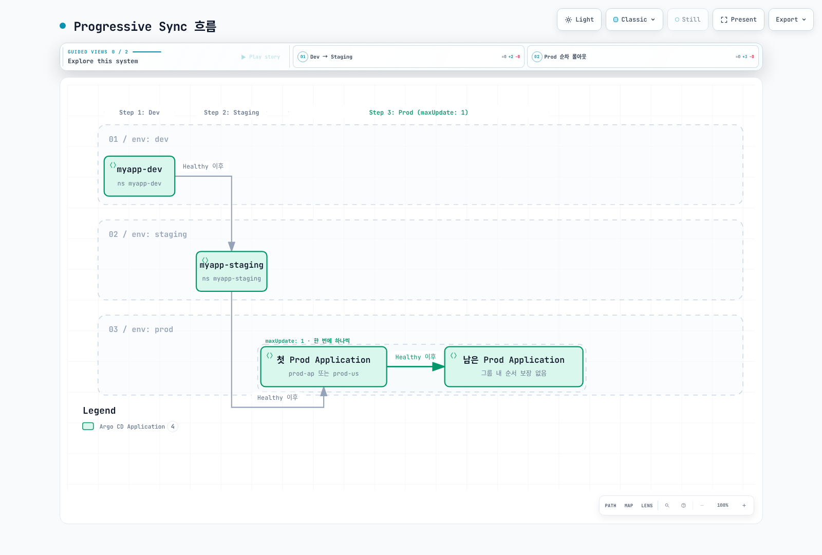This screenshot has height=555, width=822.
Task: Toggle the Still animation mode
Action: tap(687, 20)
